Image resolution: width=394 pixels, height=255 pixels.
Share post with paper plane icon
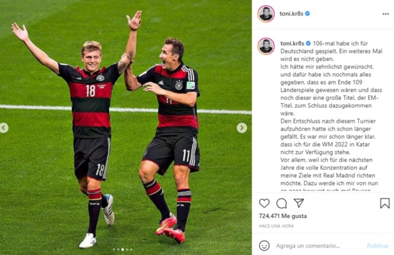coord(299,203)
